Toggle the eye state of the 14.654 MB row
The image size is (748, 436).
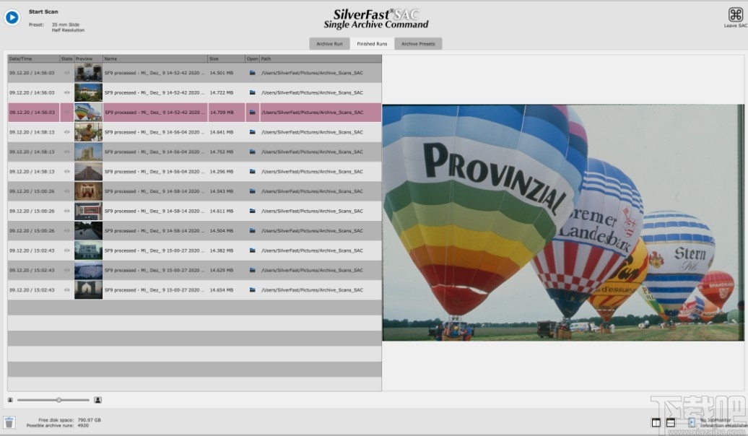(66, 290)
